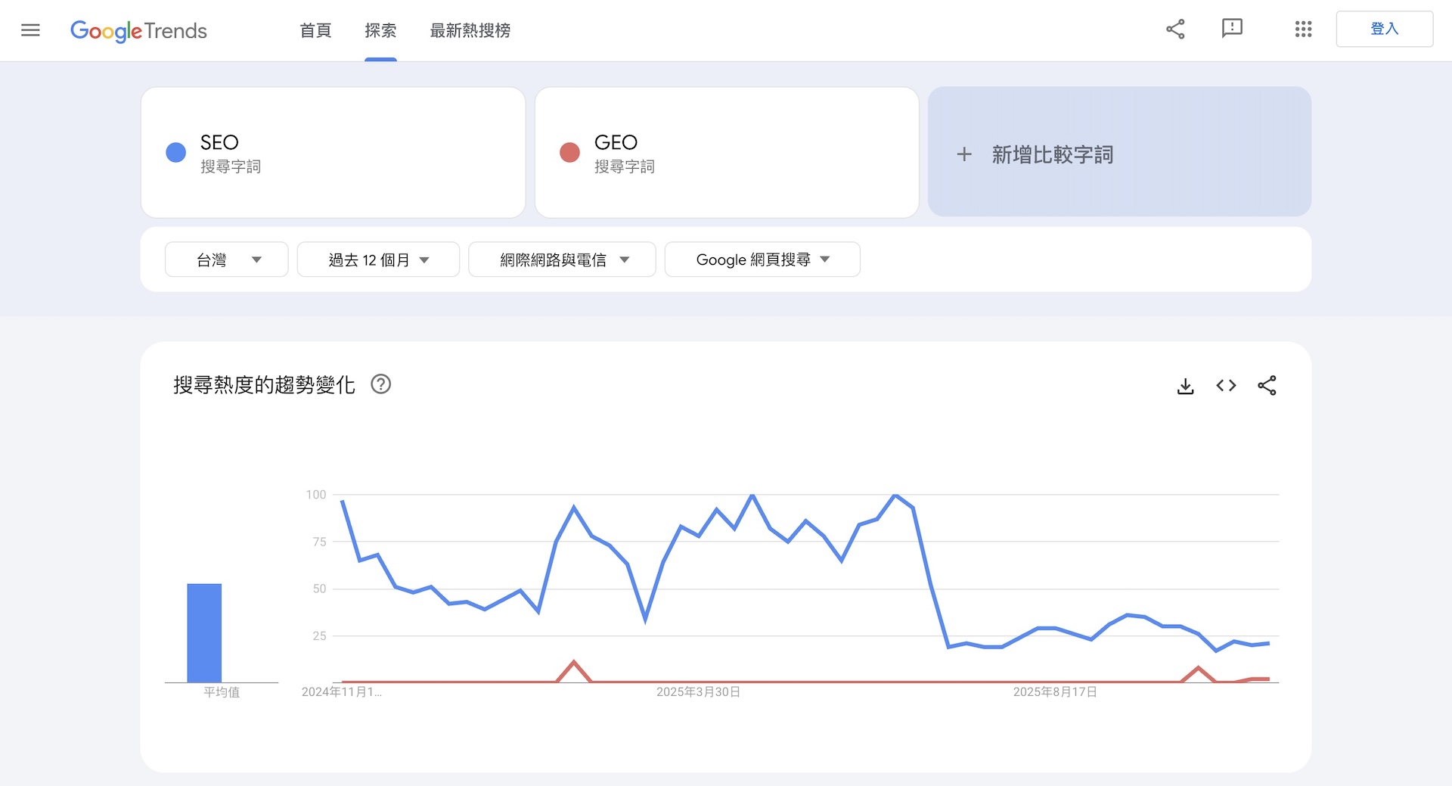Select the 探索 tab
The image size is (1452, 786).
tap(380, 30)
